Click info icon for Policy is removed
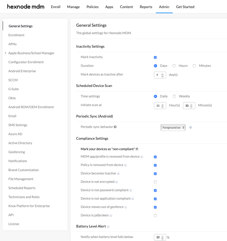Screen dimensions: 227x241 pos(125,165)
